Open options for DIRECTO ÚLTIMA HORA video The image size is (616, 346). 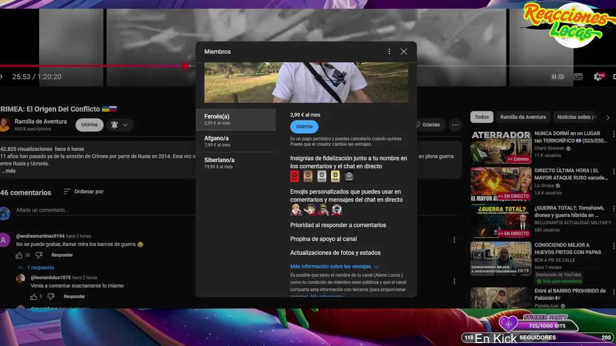(x=613, y=171)
